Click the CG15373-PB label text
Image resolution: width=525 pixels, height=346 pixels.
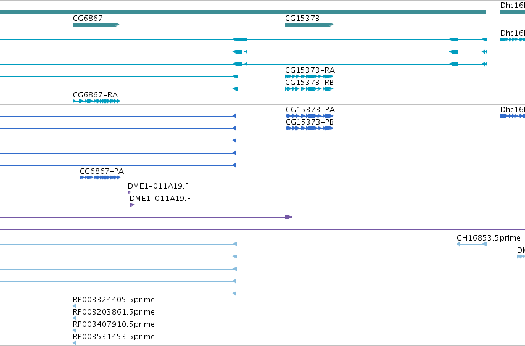pyautogui.click(x=309, y=122)
